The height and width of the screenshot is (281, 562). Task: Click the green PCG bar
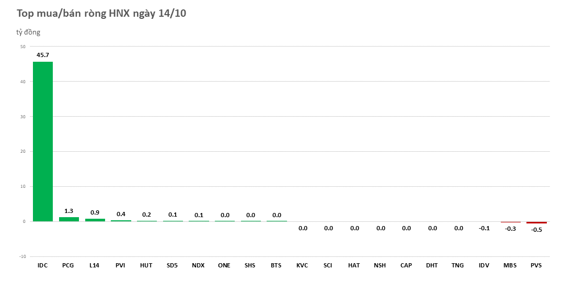pos(68,219)
